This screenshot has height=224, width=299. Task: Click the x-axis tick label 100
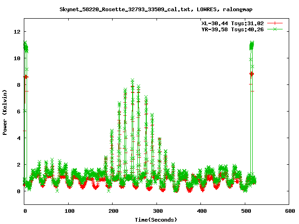point(69,211)
